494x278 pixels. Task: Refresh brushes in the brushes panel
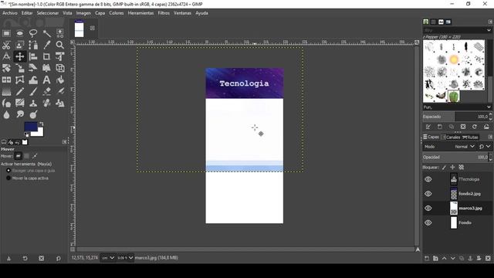tap(475, 127)
